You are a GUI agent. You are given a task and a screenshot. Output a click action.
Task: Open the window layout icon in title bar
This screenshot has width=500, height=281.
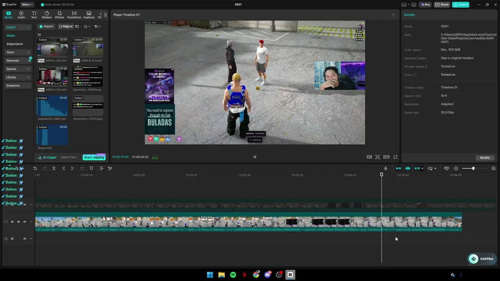click(404, 5)
